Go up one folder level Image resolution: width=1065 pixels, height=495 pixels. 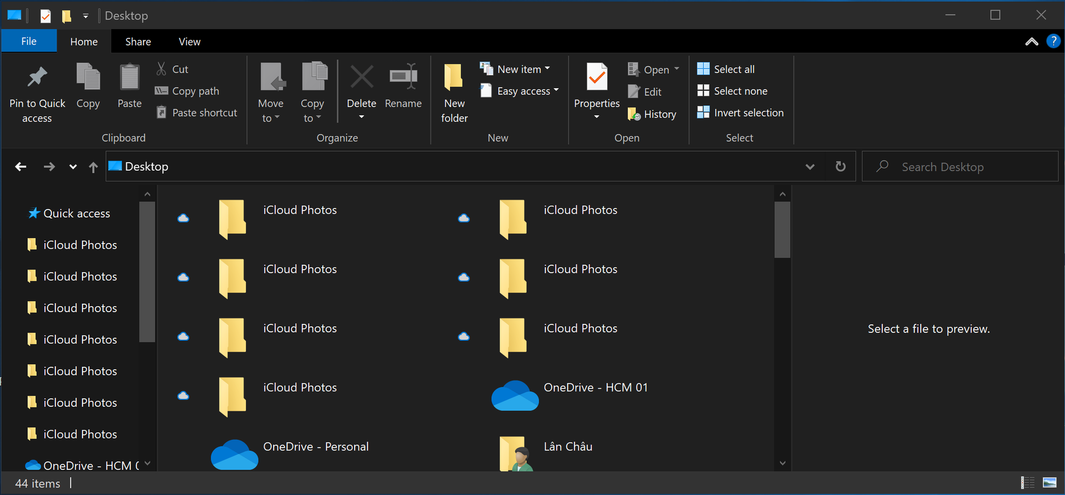(93, 167)
